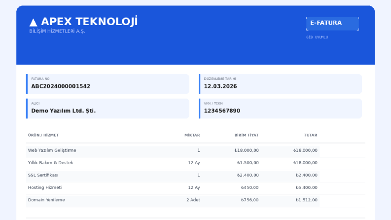Click unit price ₺450,00
This screenshot has width=391, height=220.
(250, 187)
